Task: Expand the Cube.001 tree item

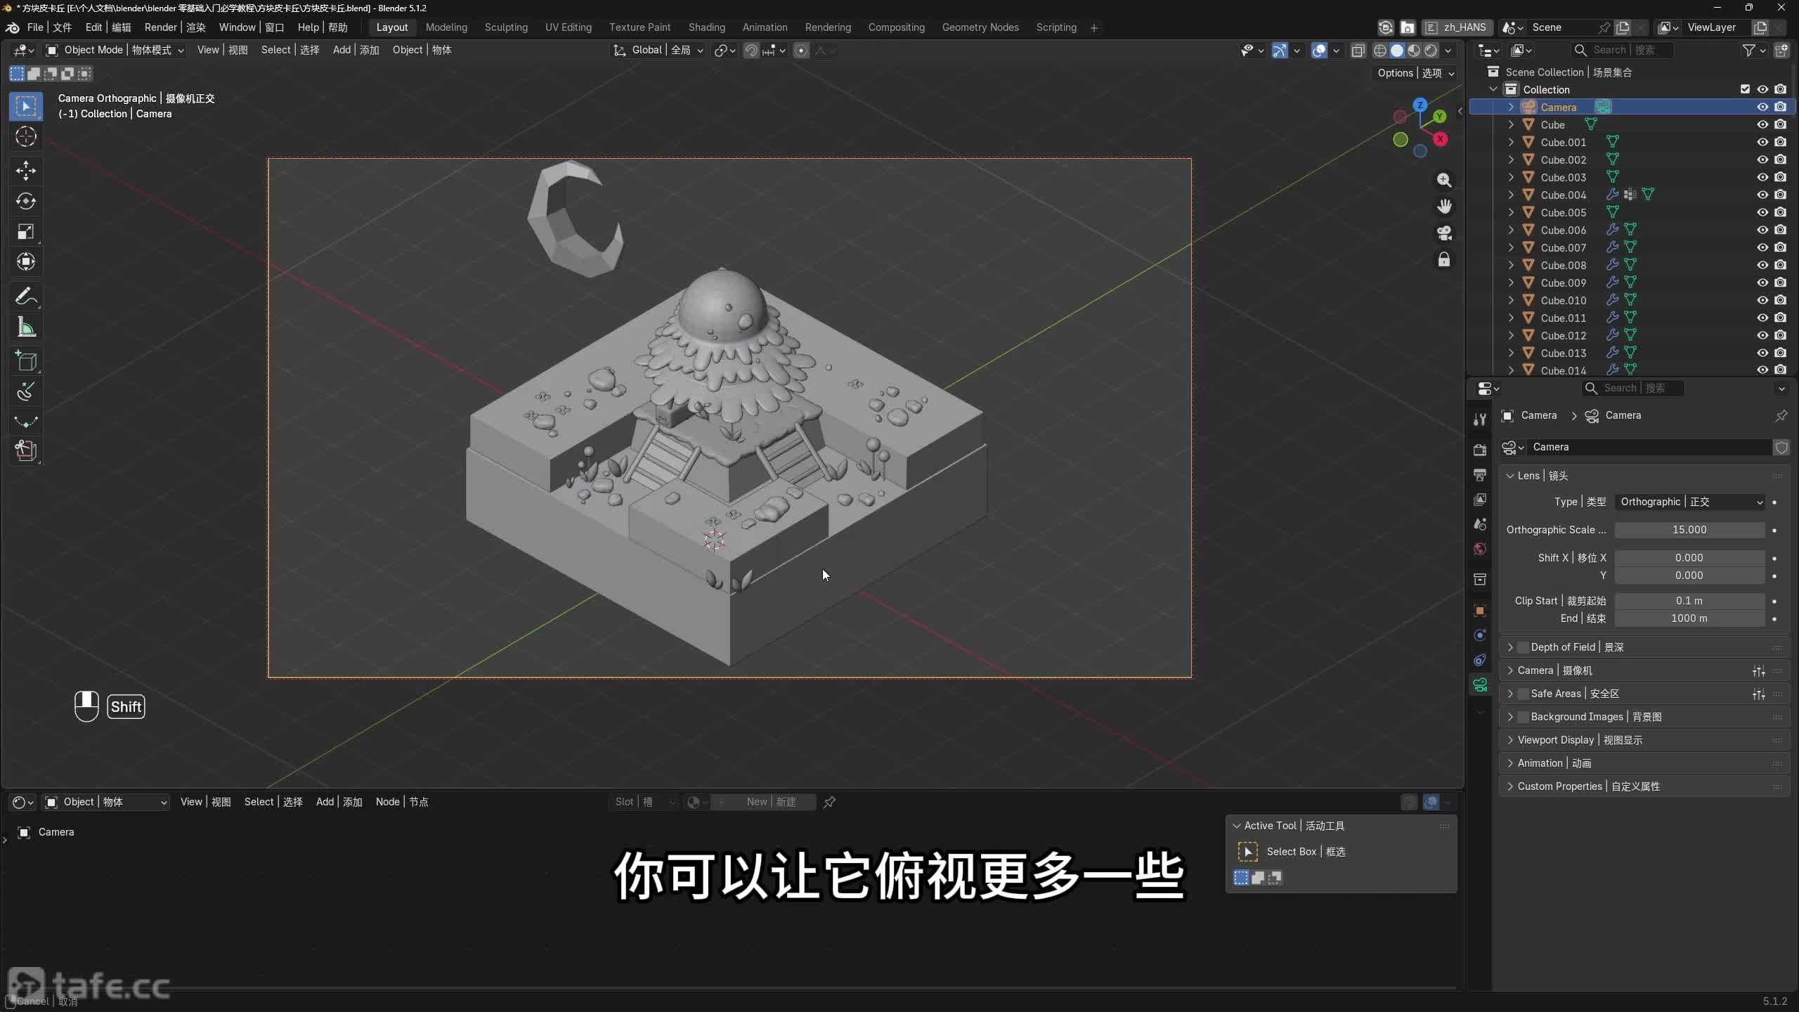Action: coord(1511,142)
